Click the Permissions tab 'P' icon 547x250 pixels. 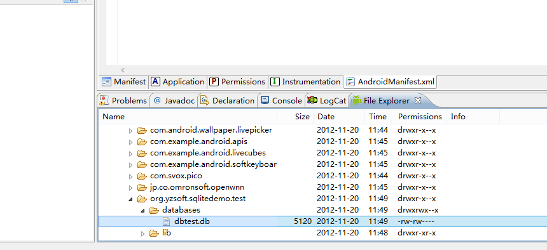[214, 81]
